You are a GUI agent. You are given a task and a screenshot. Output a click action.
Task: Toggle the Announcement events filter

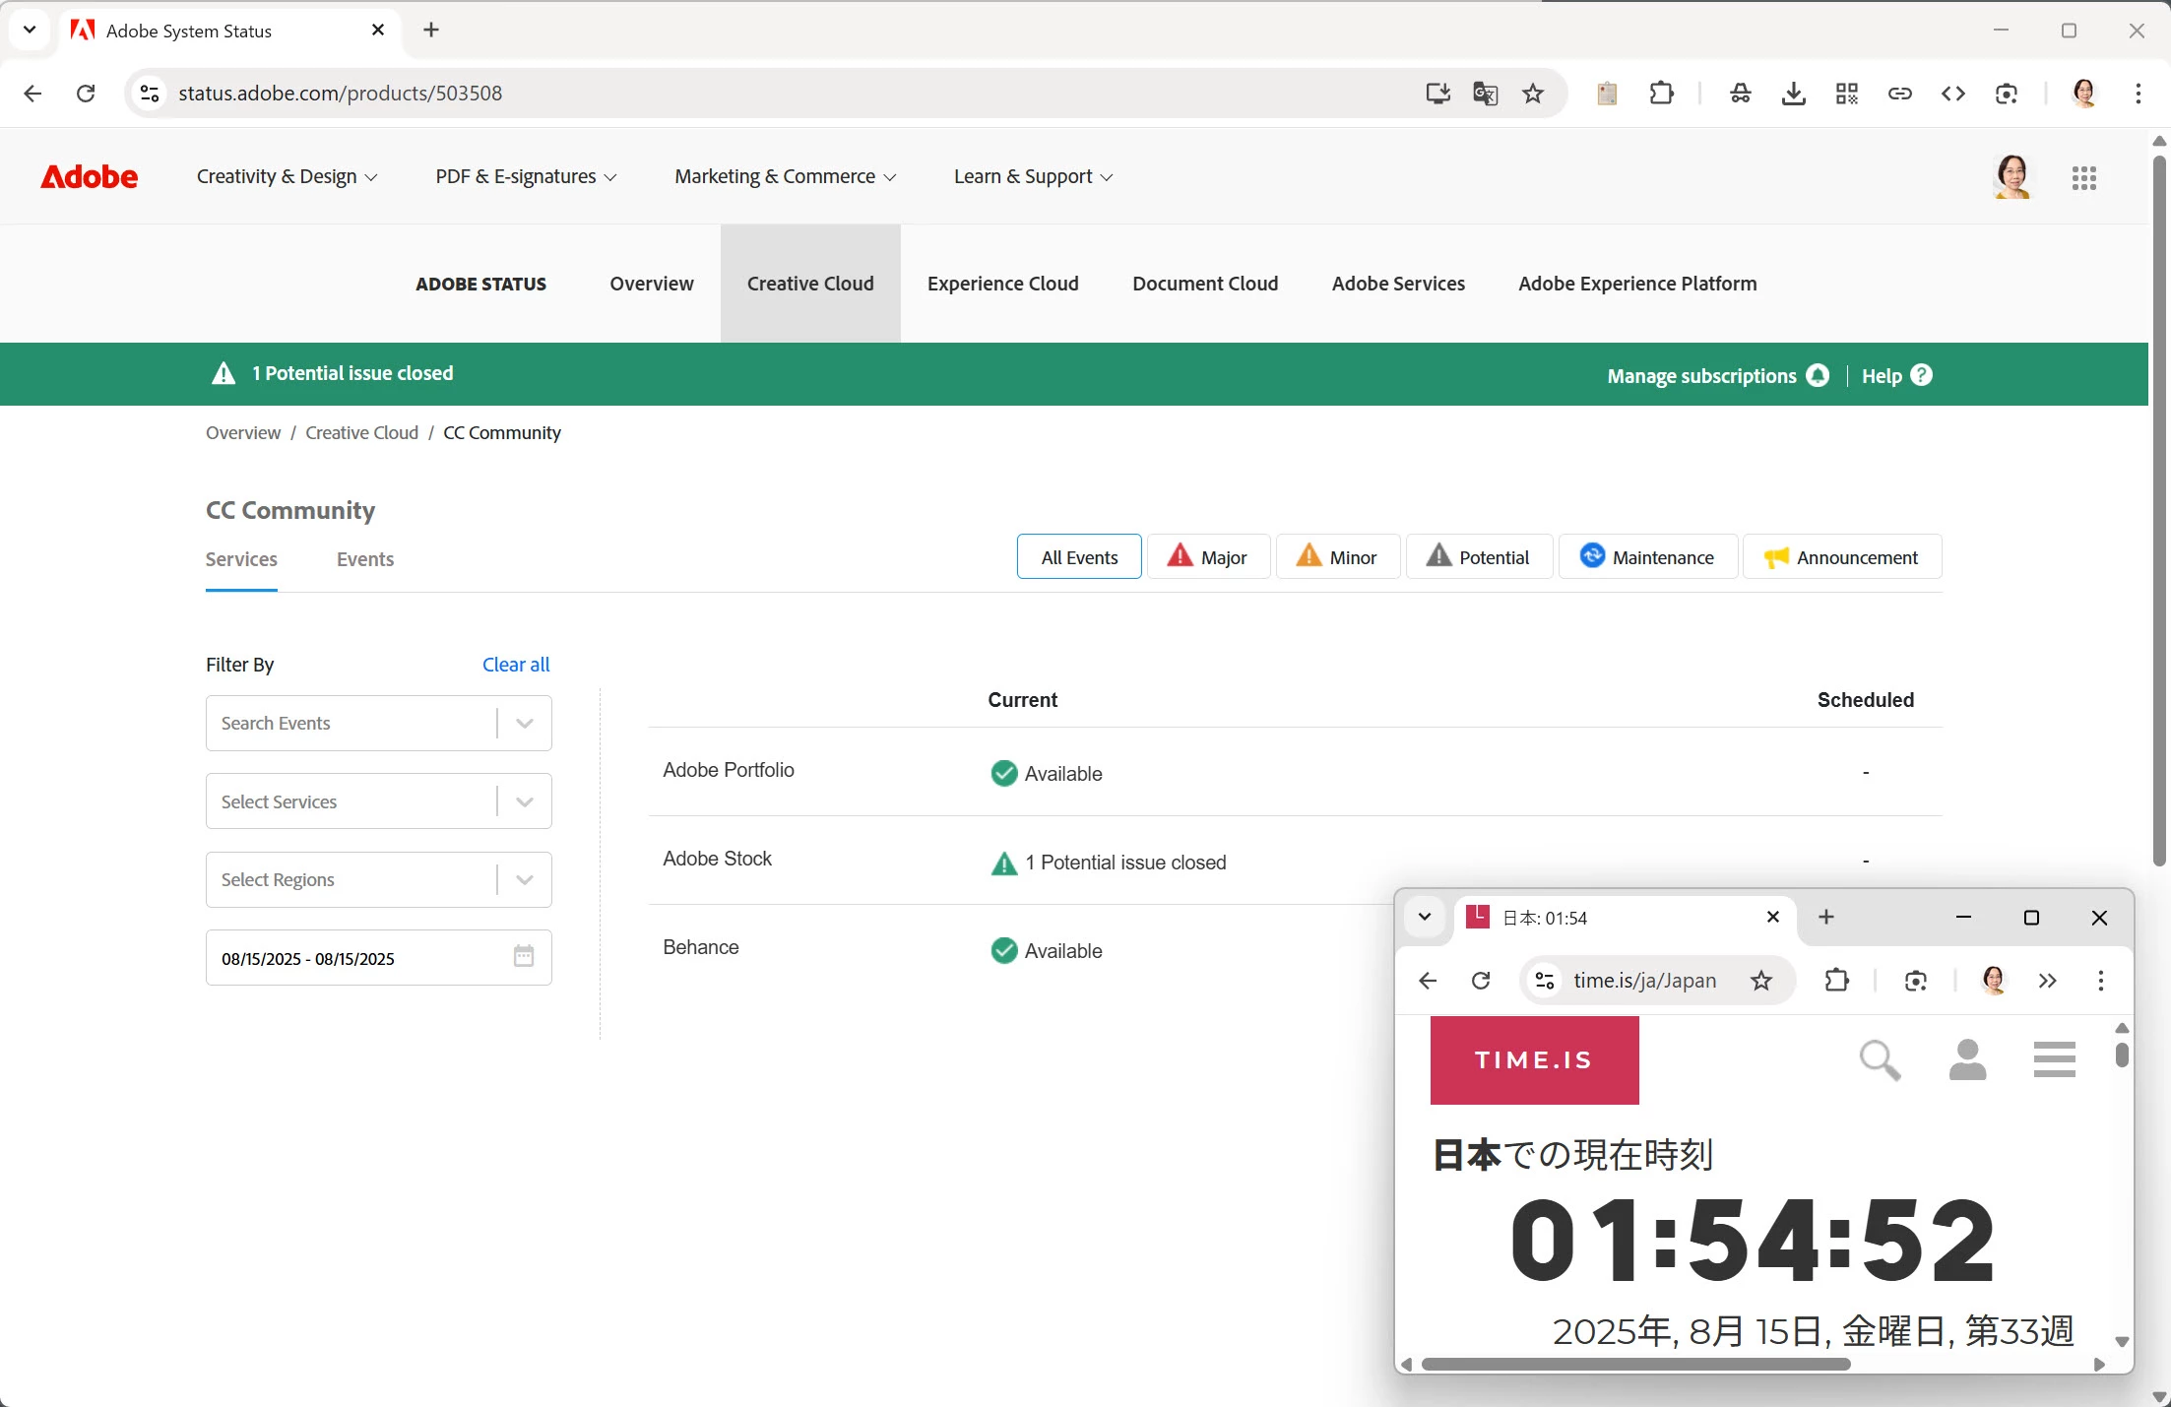pyautogui.click(x=1841, y=557)
